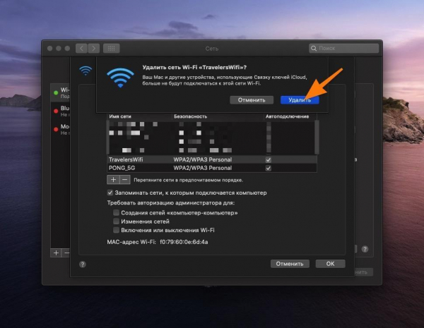Screen dimensions: 424x328
Task: Click the MAC address f0:79:60:0e:6d:4a
Action: coord(184,242)
